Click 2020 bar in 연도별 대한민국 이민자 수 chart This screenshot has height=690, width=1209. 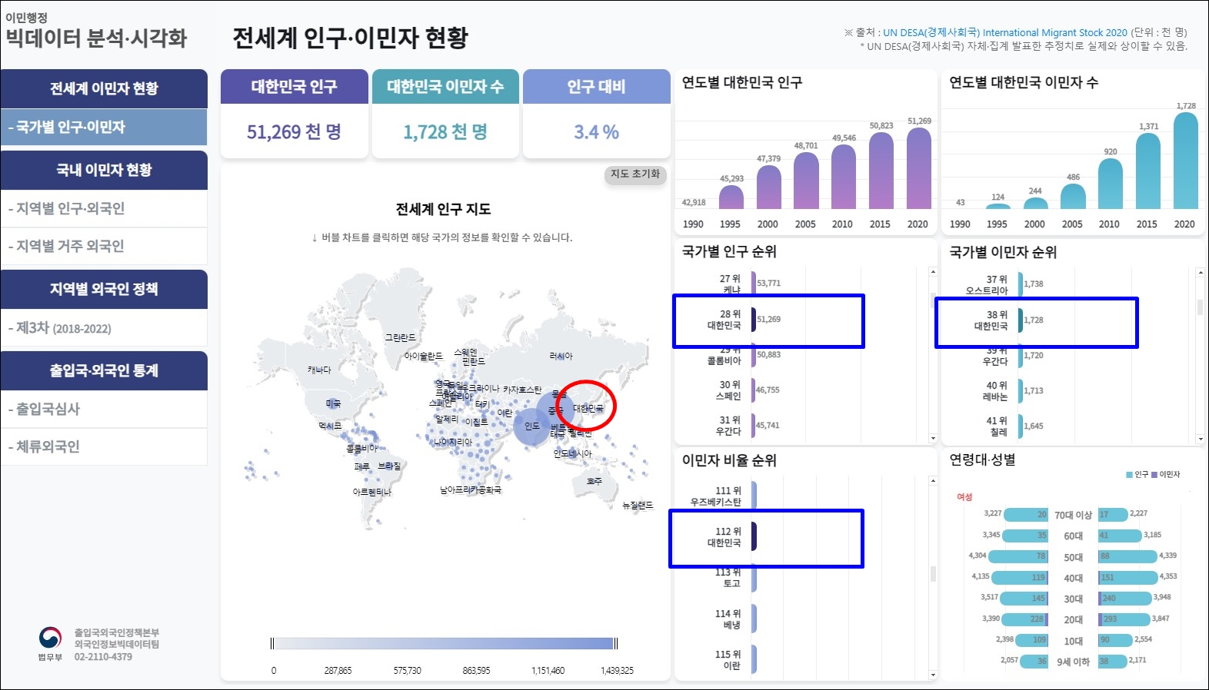pyautogui.click(x=1186, y=161)
